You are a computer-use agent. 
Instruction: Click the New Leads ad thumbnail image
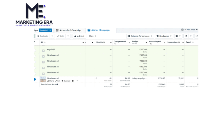coord(43,79)
